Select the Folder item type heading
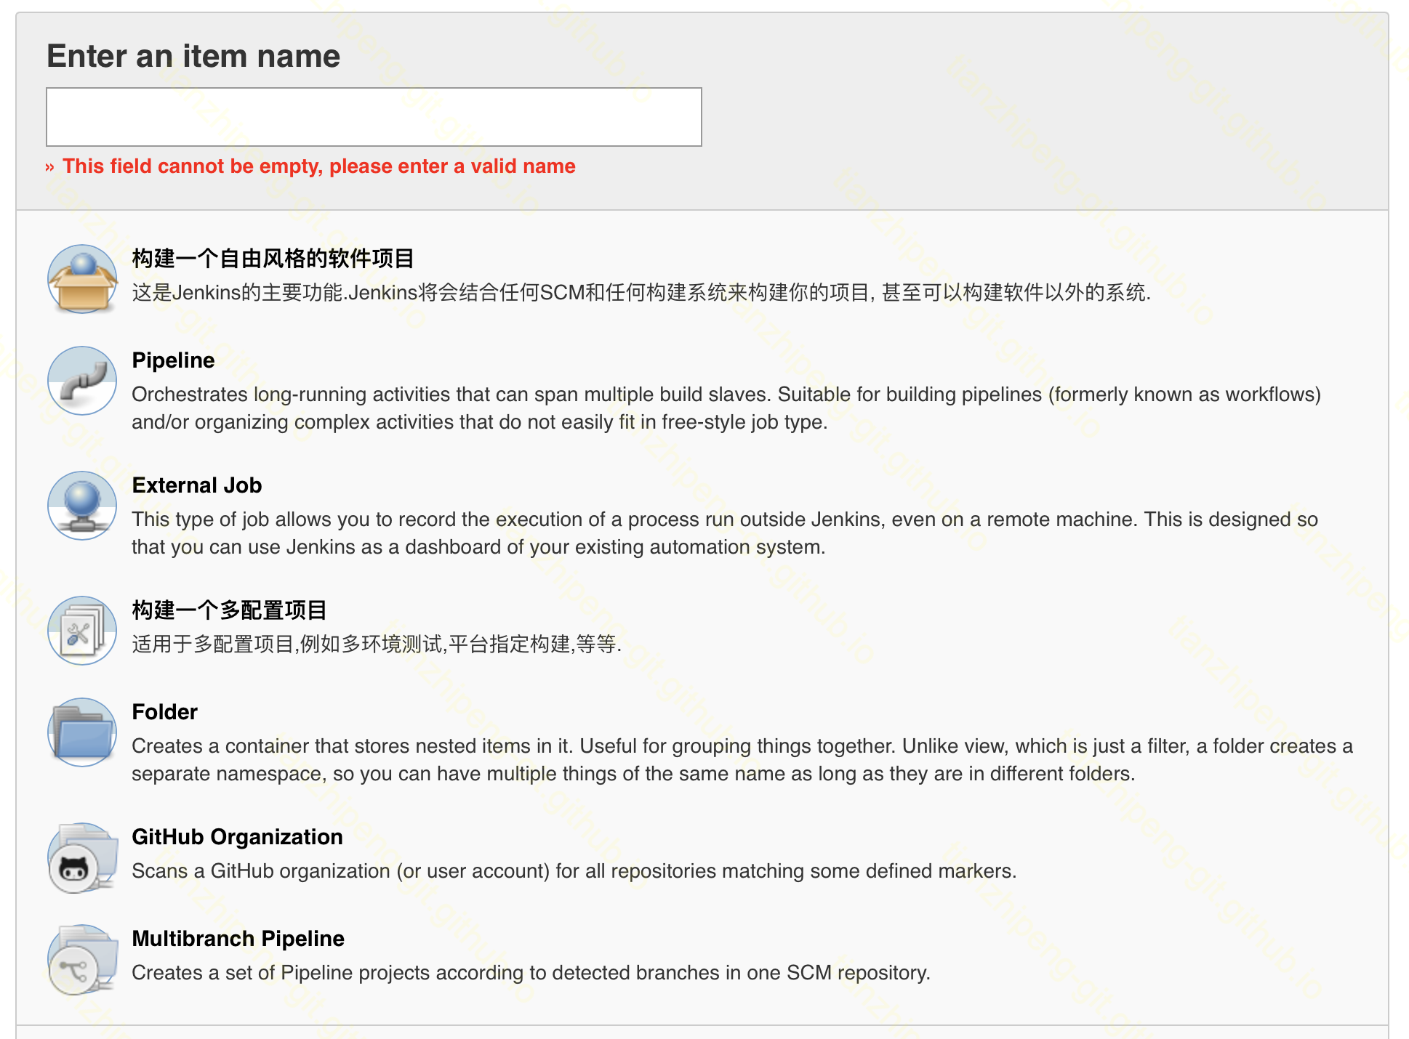Image resolution: width=1409 pixels, height=1039 pixels. [164, 712]
